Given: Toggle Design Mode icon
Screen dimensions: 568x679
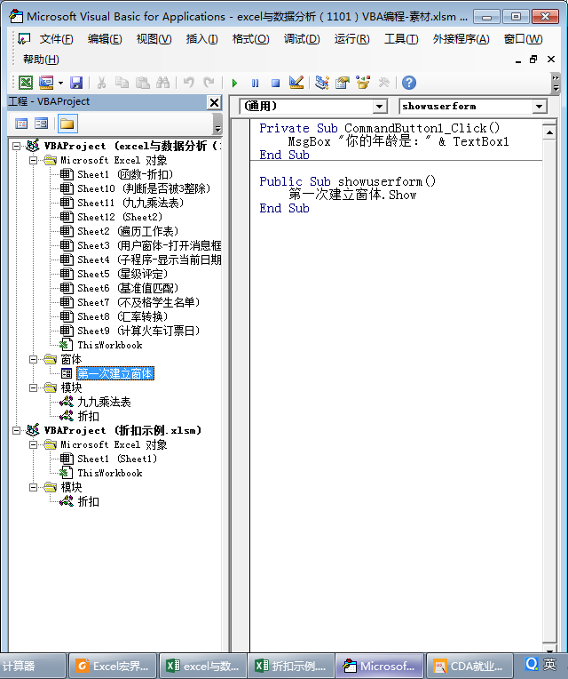Looking at the screenshot, I should (x=296, y=83).
